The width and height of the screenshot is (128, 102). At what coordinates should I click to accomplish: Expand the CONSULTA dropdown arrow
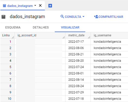[84, 17]
